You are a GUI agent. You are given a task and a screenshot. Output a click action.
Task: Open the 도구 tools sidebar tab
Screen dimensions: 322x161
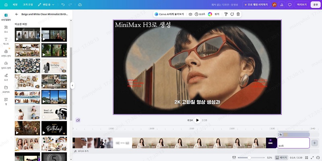(x=6, y=77)
